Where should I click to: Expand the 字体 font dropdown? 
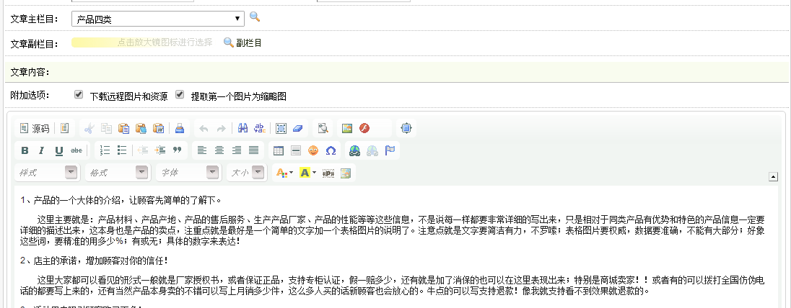tap(212, 173)
